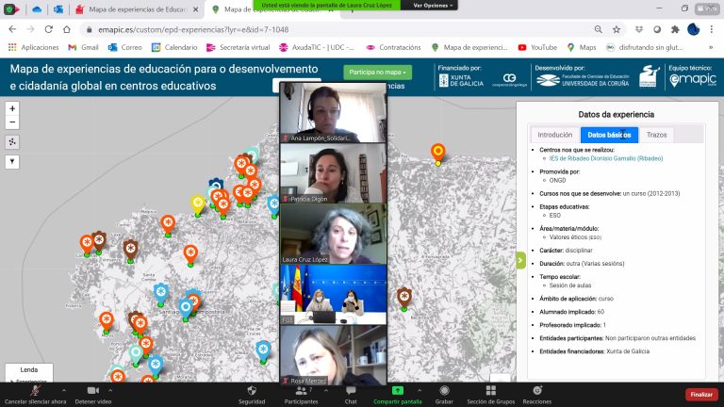Open the map filter control
Image resolution: width=724 pixels, height=407 pixels.
click(12, 161)
